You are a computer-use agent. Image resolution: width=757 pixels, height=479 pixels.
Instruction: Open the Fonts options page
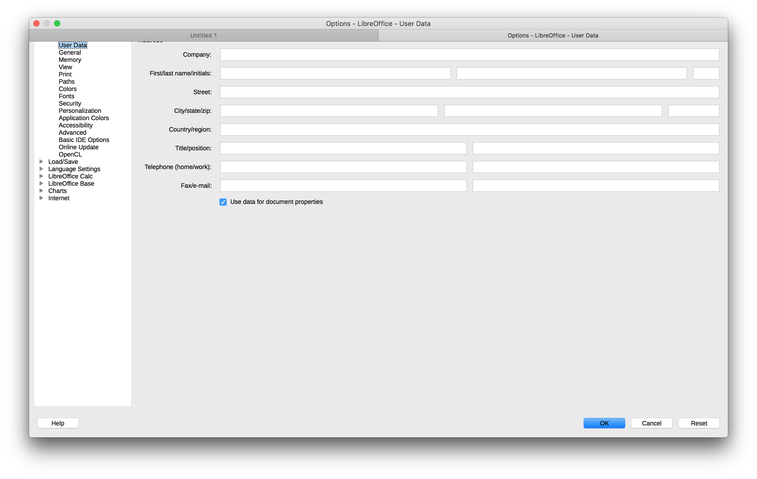click(x=66, y=96)
